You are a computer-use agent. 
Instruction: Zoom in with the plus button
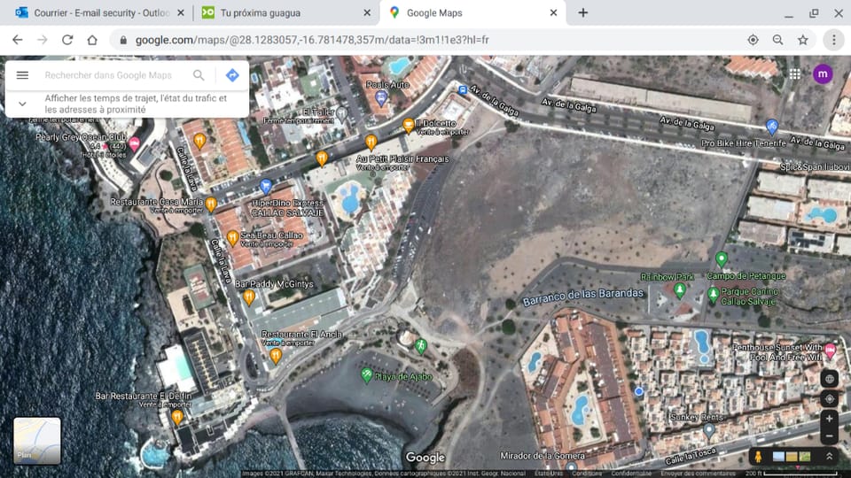(829, 419)
